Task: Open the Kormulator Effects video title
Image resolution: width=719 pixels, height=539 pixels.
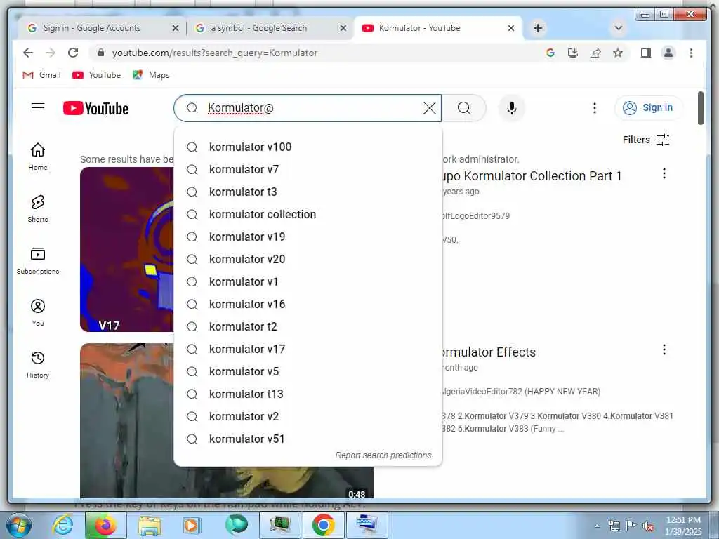Action: point(489,352)
